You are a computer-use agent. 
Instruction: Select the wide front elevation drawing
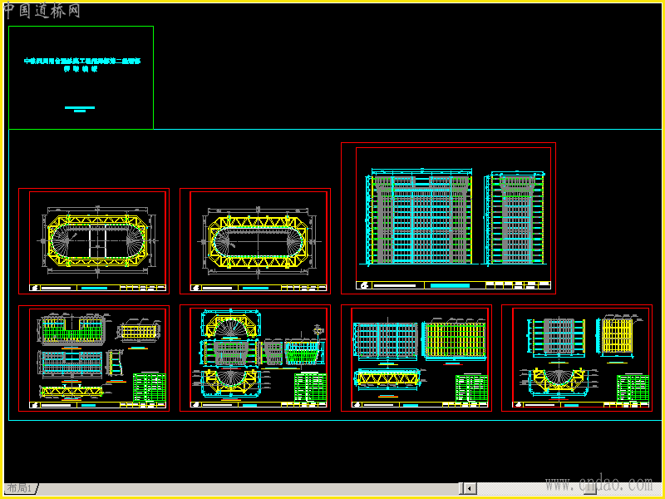420,218
